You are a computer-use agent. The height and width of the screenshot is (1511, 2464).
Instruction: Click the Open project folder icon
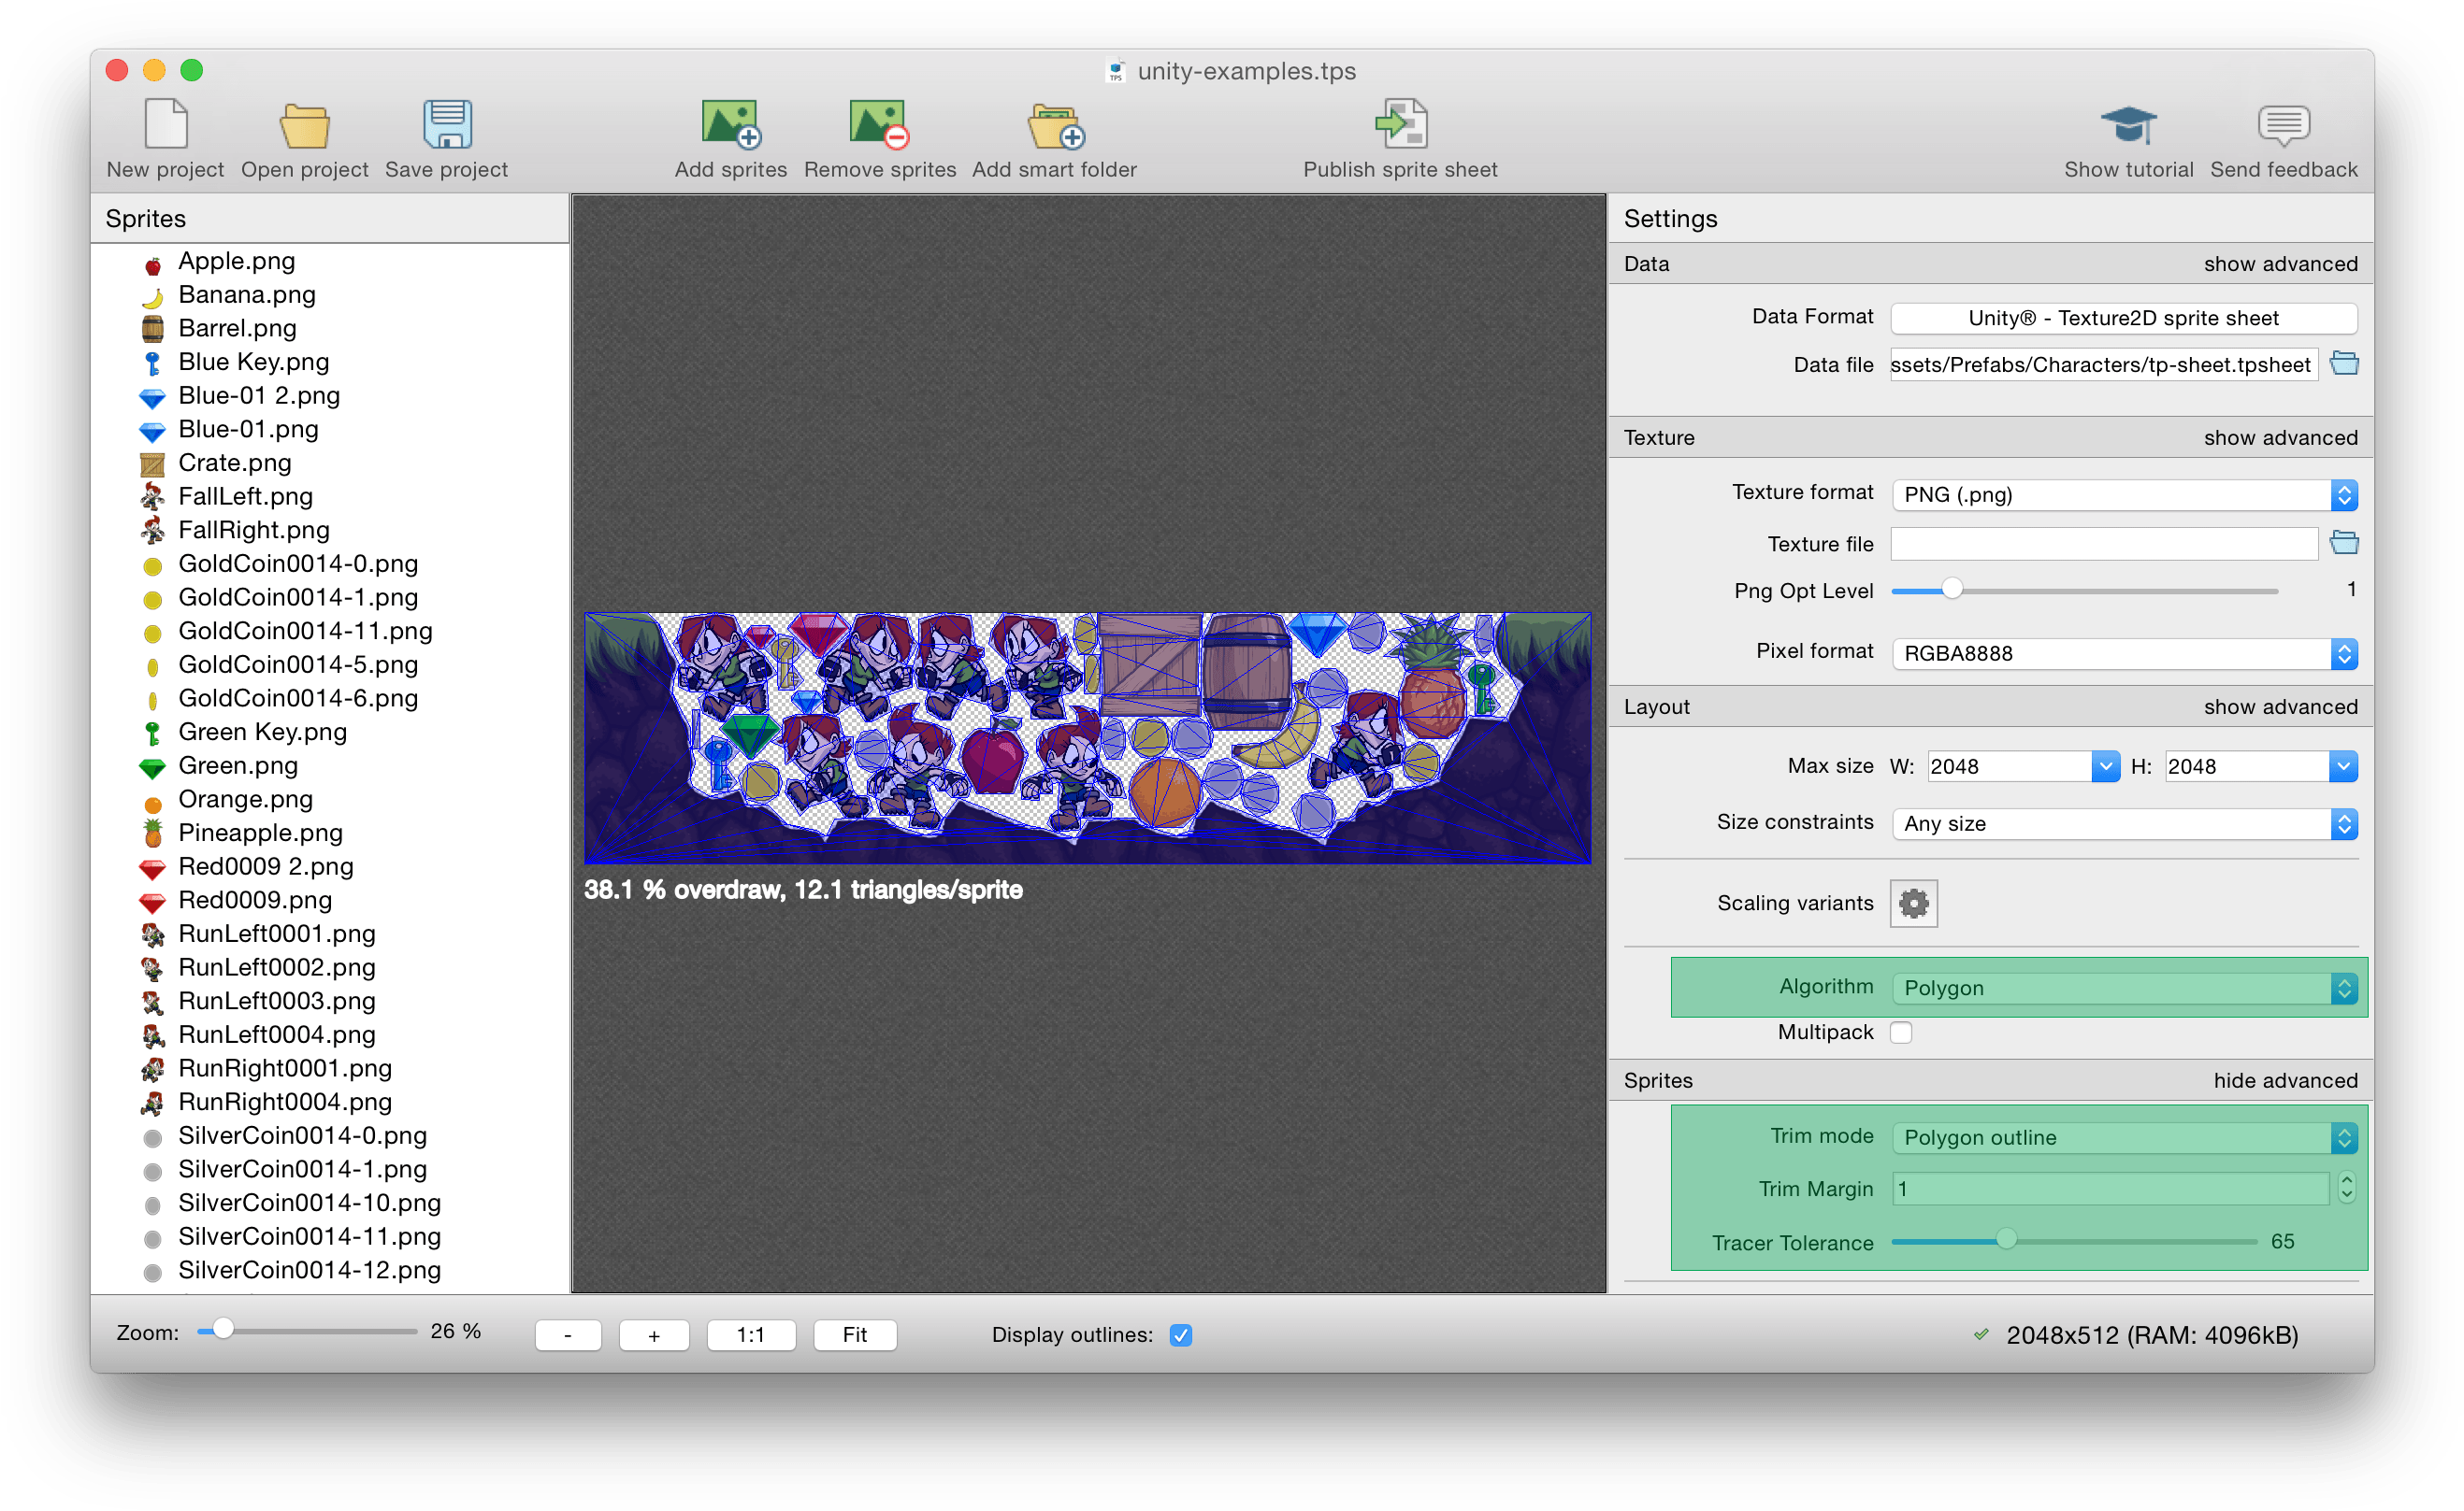coord(304,125)
